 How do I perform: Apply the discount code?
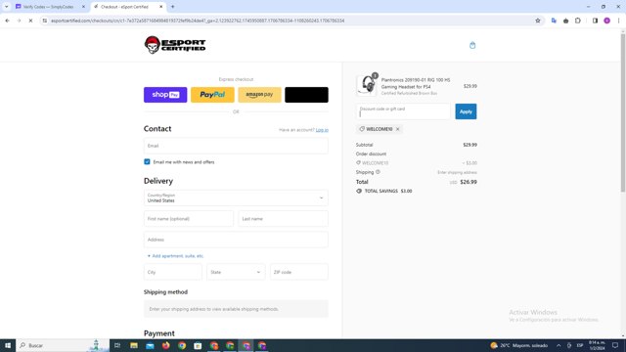[x=466, y=111]
